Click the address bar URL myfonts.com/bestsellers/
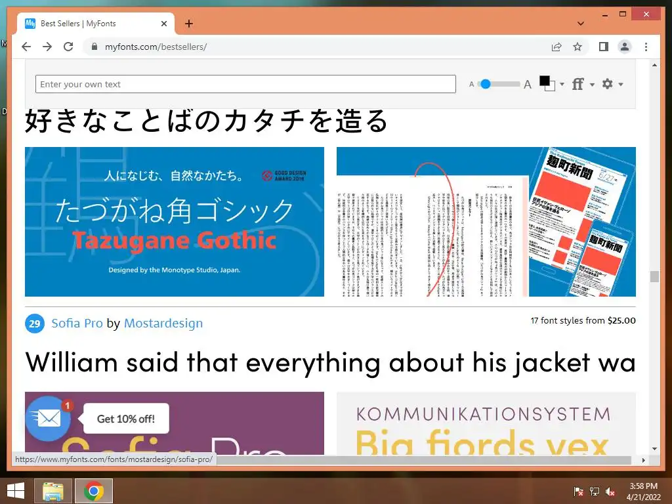Viewport: 672px width, 504px height. pos(156,47)
